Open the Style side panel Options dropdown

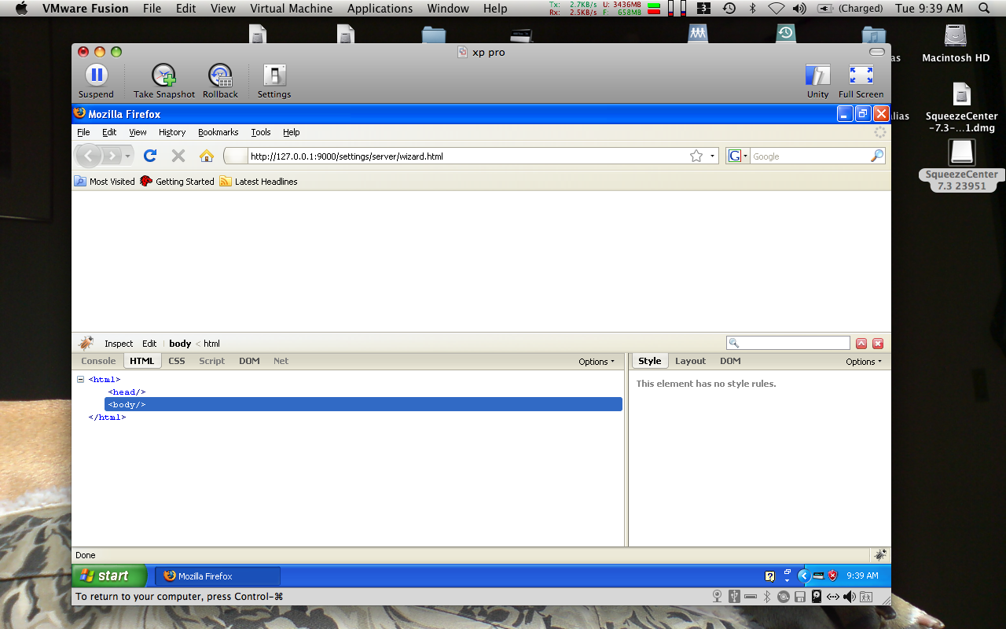[863, 362]
